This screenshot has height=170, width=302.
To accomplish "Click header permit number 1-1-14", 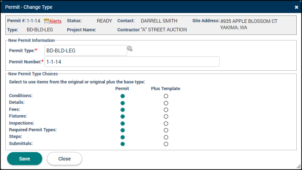I will [x=33, y=21].
